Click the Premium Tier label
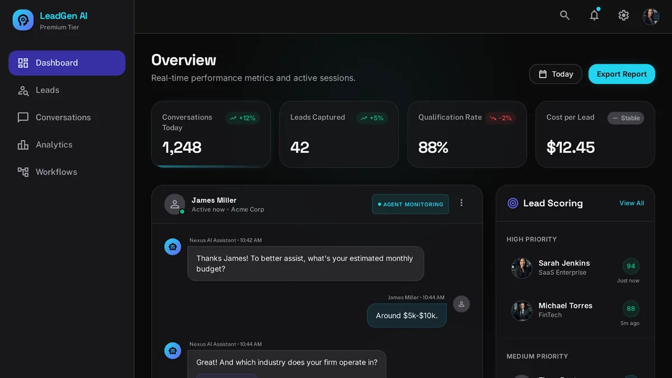 click(x=59, y=27)
